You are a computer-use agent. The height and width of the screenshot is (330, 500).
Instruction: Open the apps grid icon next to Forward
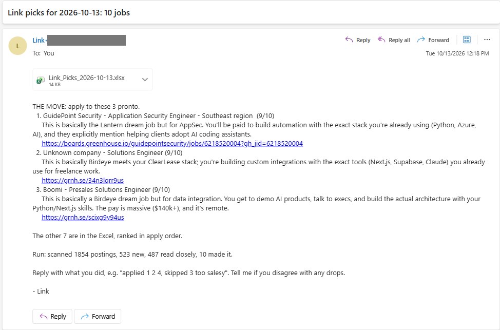(x=467, y=40)
